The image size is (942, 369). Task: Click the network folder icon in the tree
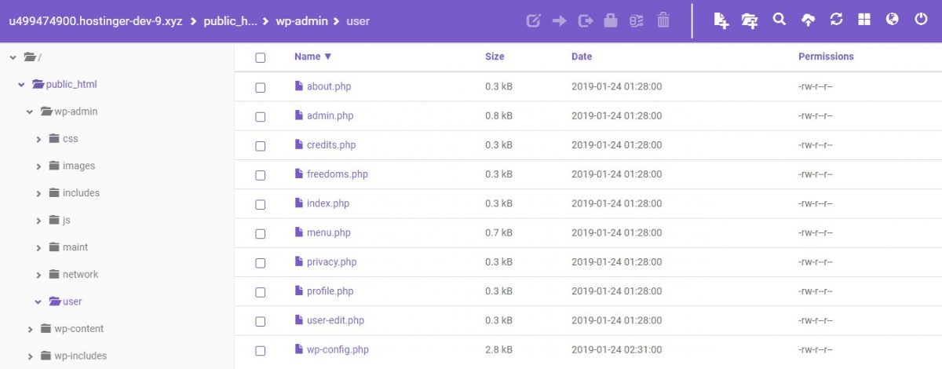click(54, 275)
